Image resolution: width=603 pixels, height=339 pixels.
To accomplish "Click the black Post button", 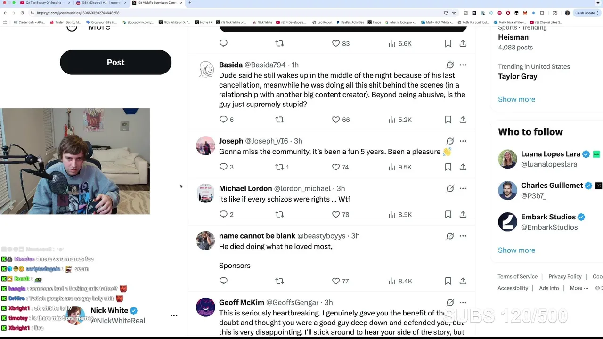I will [115, 62].
